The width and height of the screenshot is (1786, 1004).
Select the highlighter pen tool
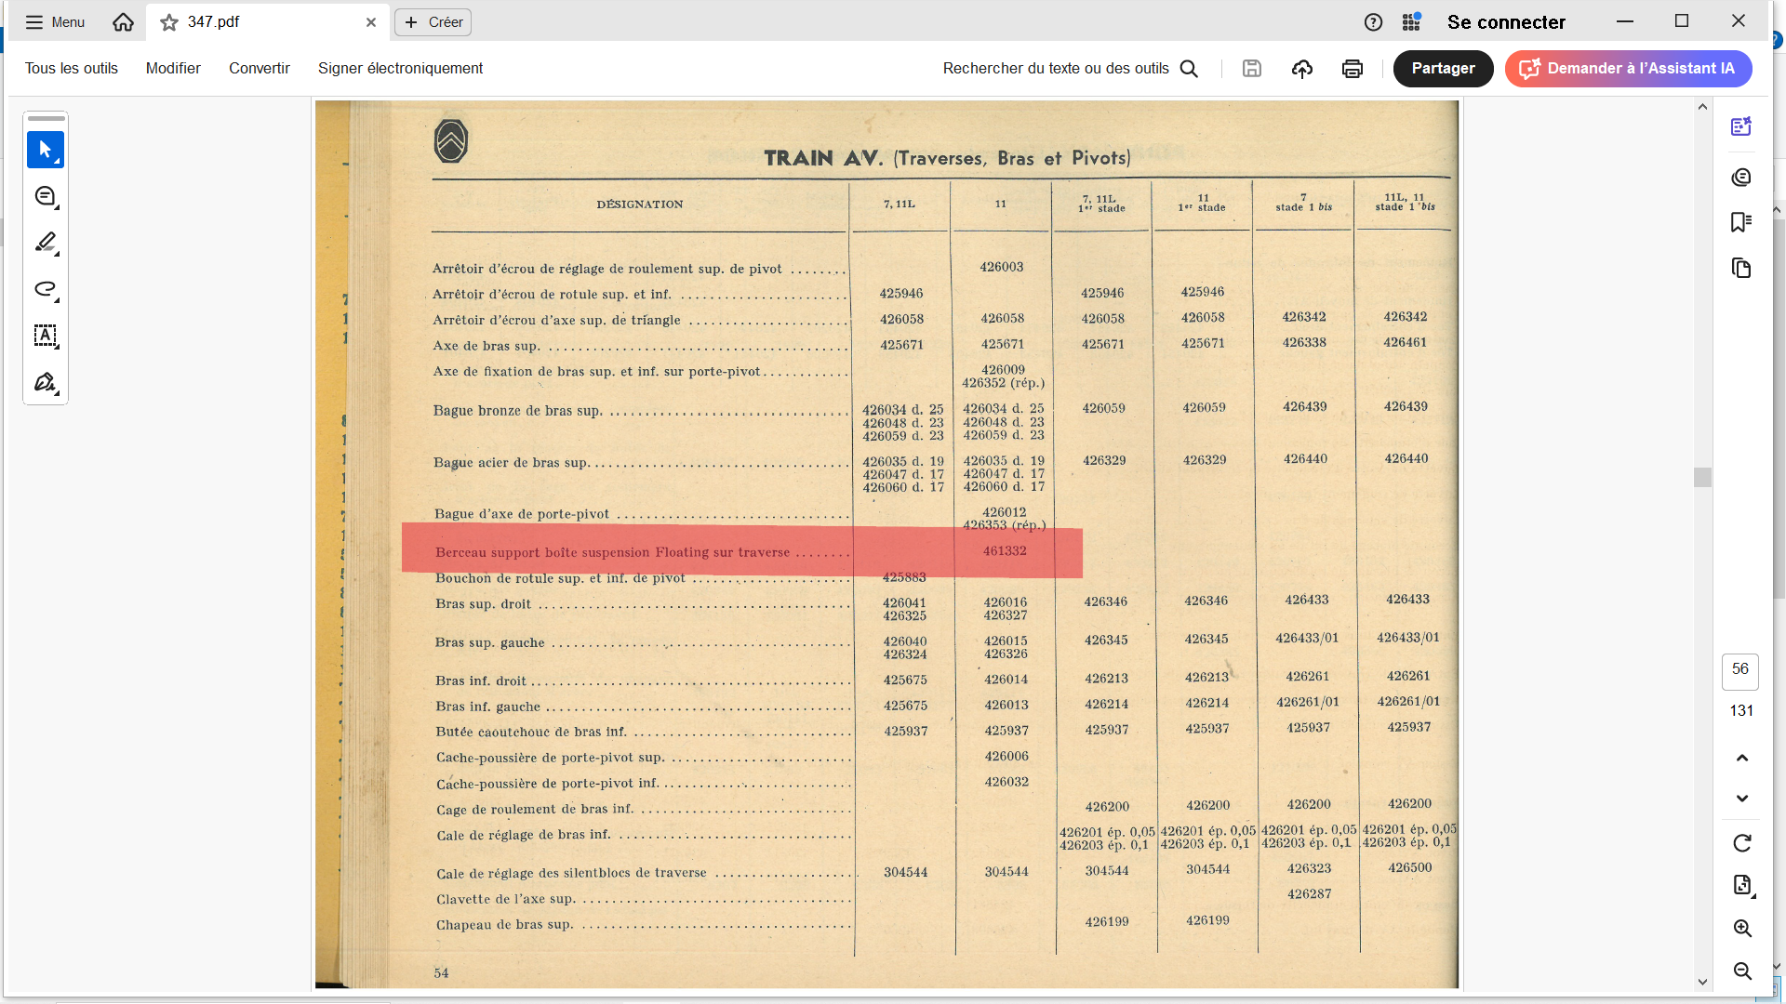(x=45, y=243)
